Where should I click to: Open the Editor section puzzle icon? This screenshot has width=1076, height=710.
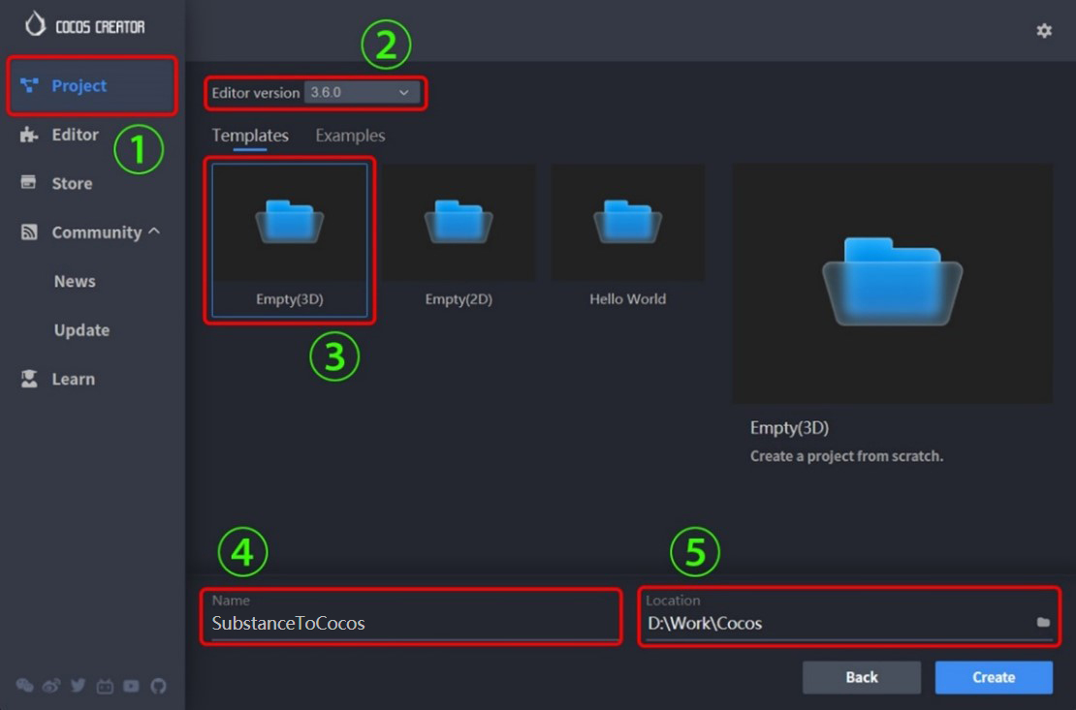click(x=29, y=135)
